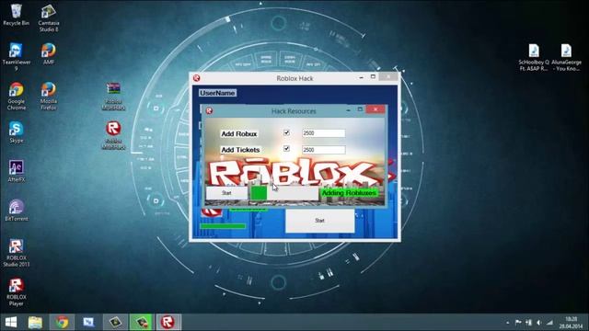Select the Skype desktop icon

point(17,131)
